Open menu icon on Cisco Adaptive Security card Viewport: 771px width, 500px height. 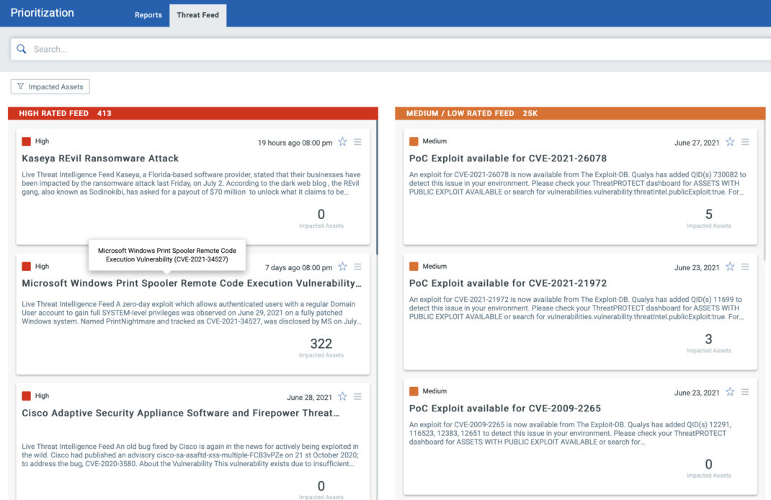coord(358,396)
